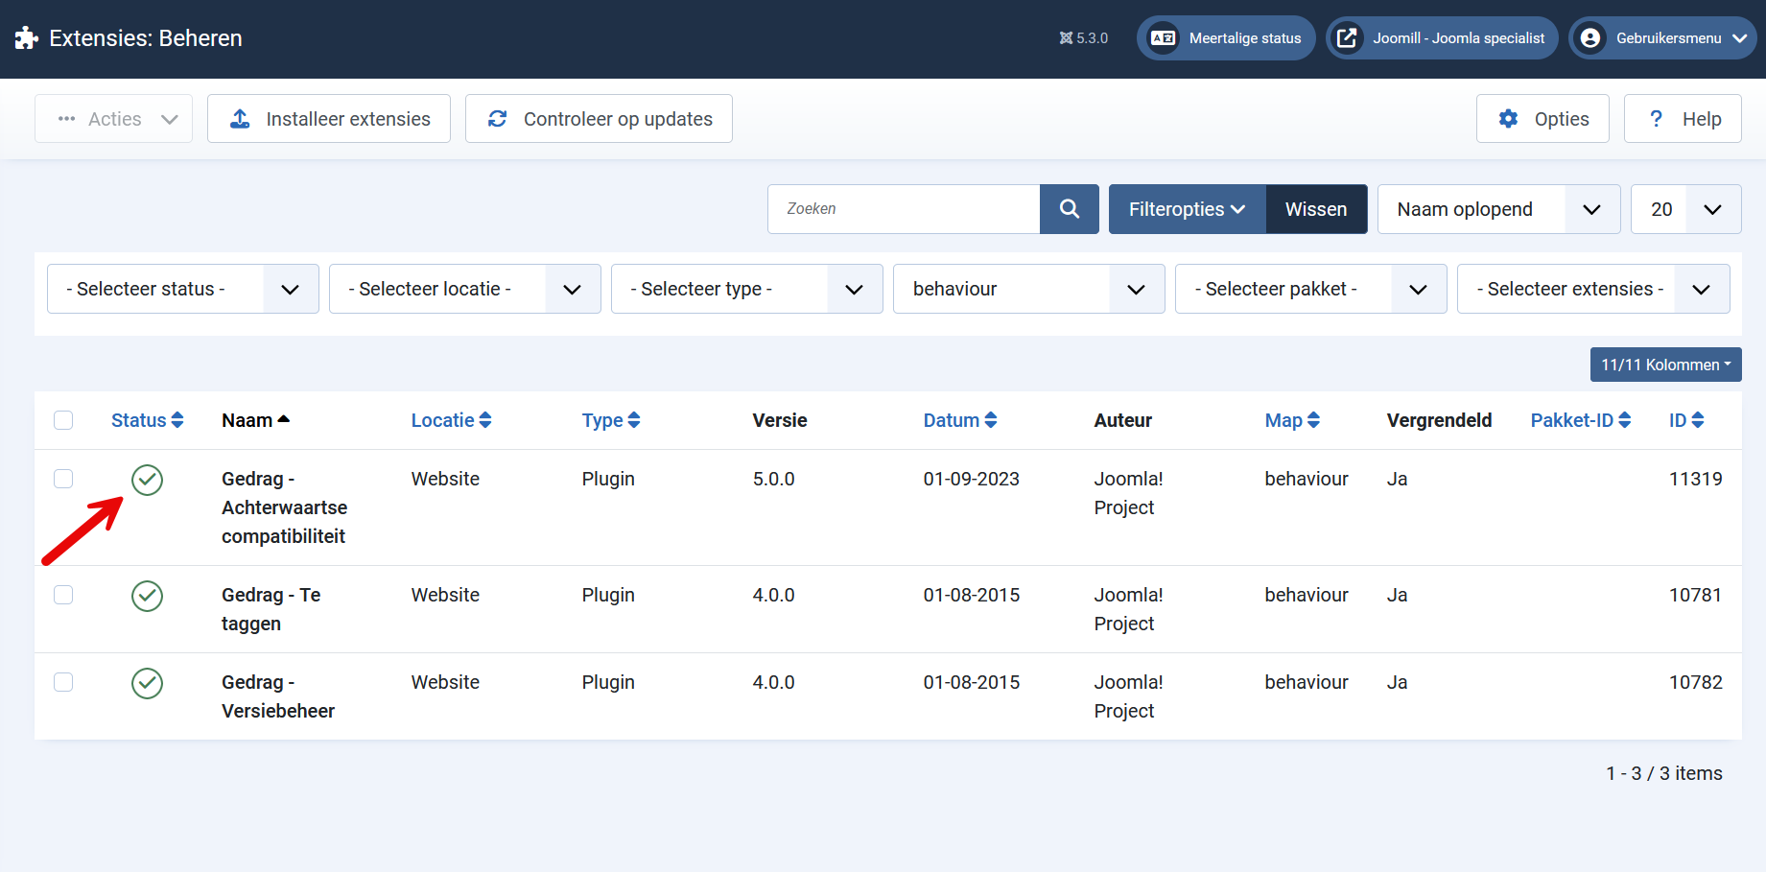Image resolution: width=1766 pixels, height=872 pixels.
Task: Open the Selecteer type filter dropdown
Action: pos(746,289)
